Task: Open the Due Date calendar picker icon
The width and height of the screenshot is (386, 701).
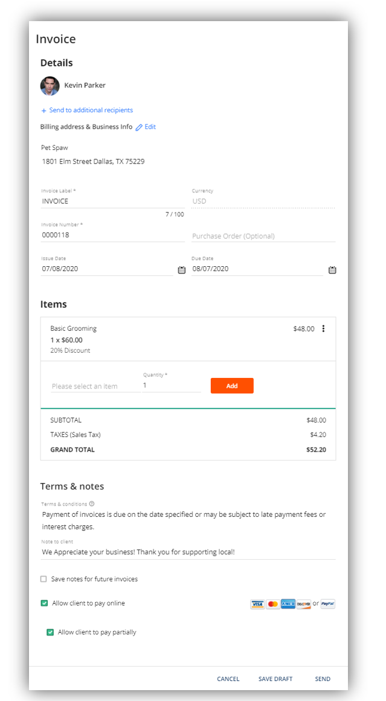Action: pos(332,270)
